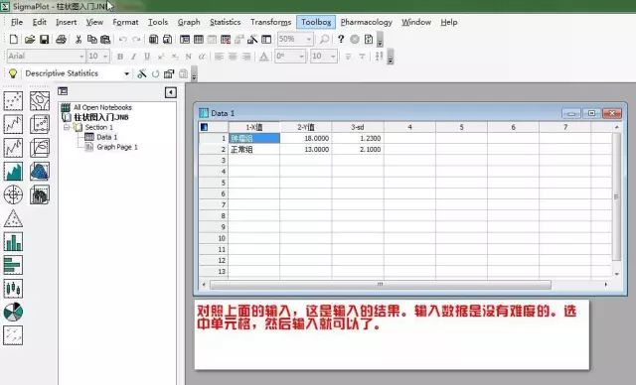
Task: Select the Horizontal Bar Chart type
Action: (13, 265)
